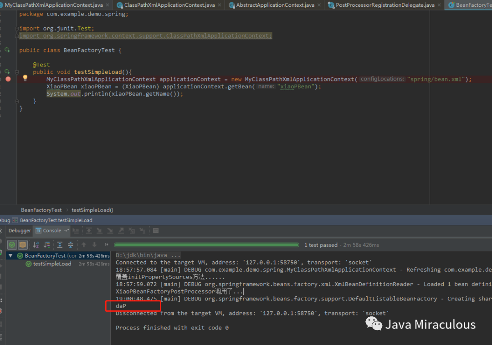Fold the import org.junit.Test block
The height and width of the screenshot is (345, 492).
17,29
